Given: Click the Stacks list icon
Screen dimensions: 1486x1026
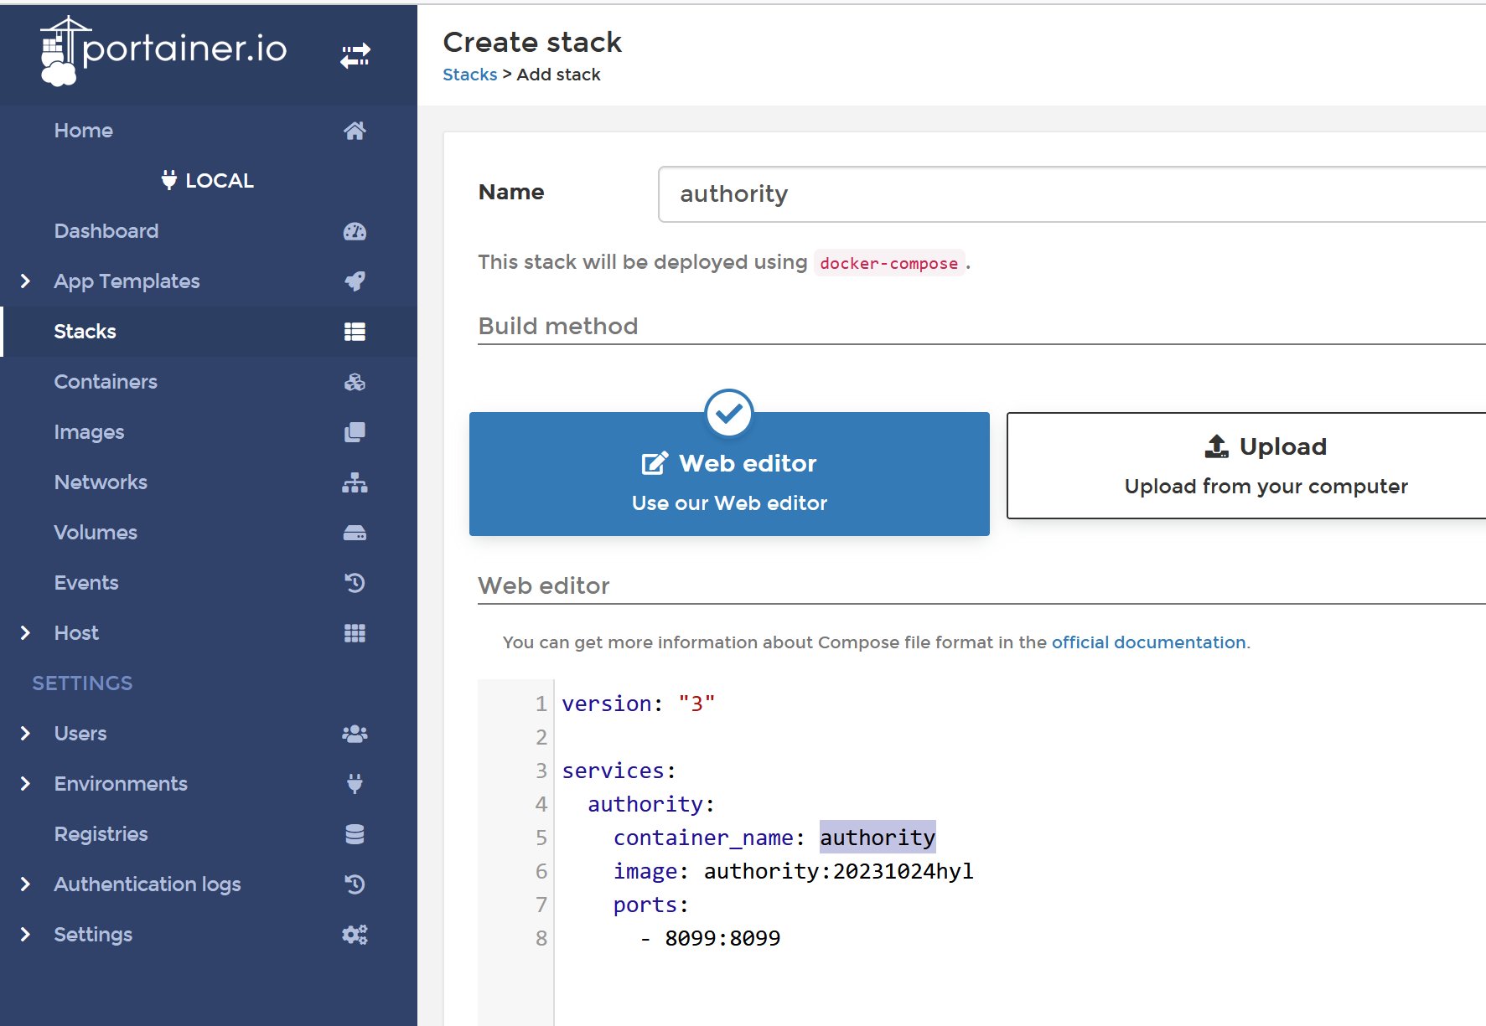Looking at the screenshot, I should pyautogui.click(x=355, y=332).
